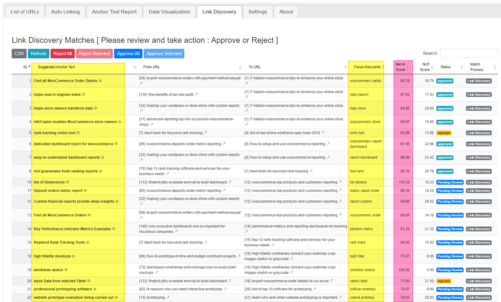501x302 pixels.
Task: Click Pending Review badge for 'wireframe sketch'
Action: [x=450, y=270]
